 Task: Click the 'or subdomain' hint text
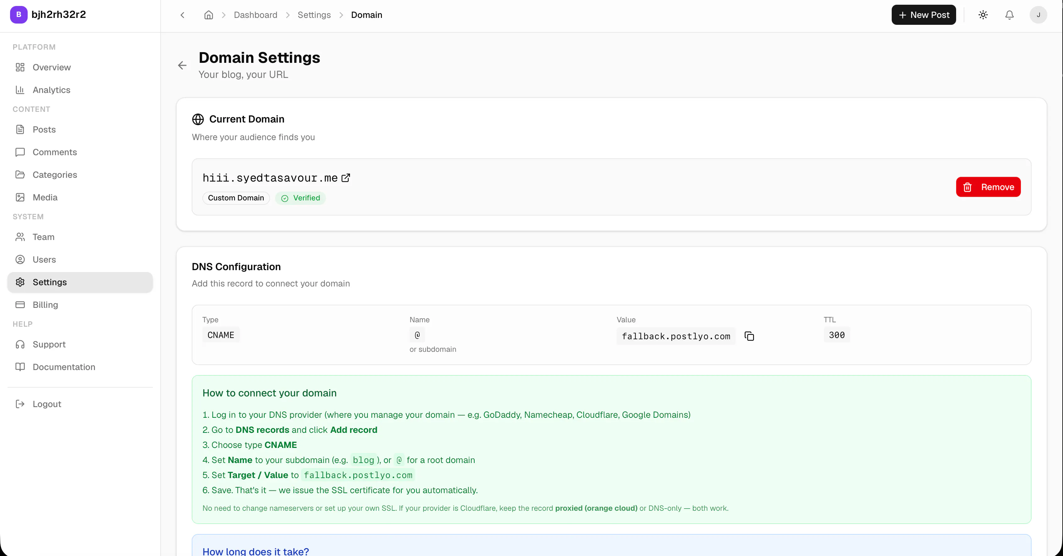click(x=433, y=349)
